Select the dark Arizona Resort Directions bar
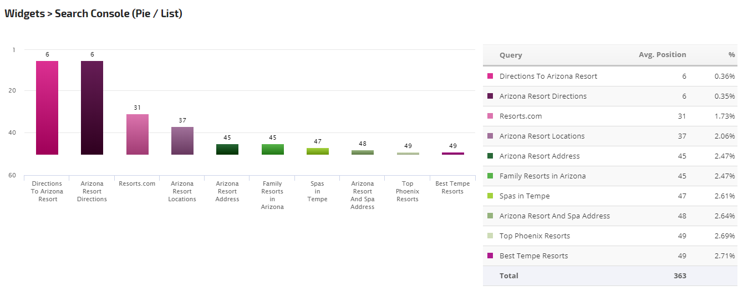This screenshot has height=301, width=743. pyautogui.click(x=92, y=108)
